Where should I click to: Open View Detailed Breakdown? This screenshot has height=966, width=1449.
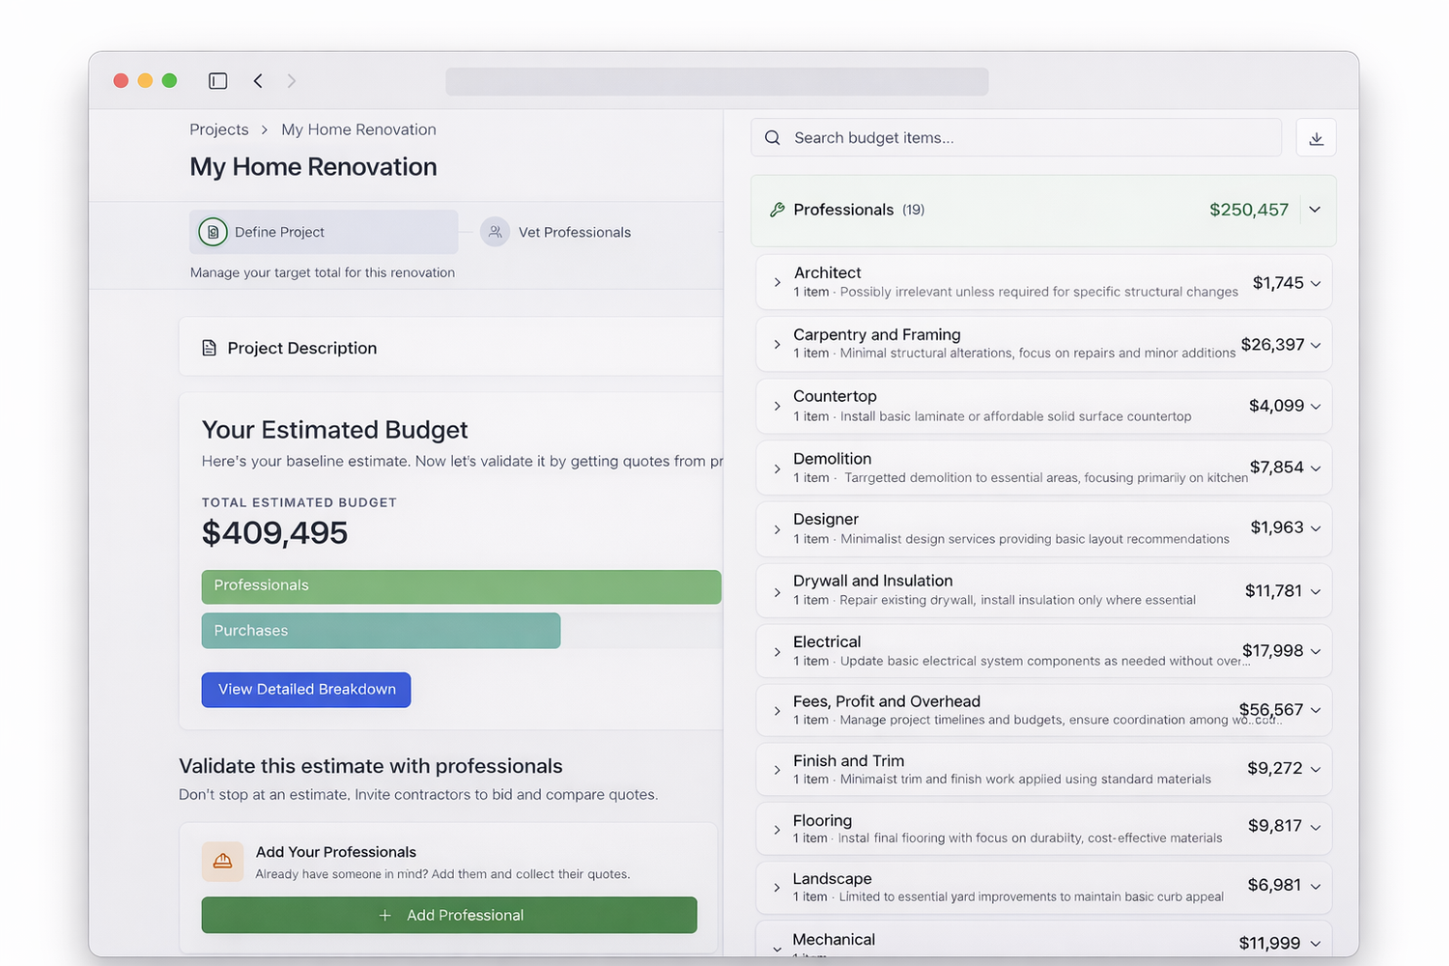point(306,690)
